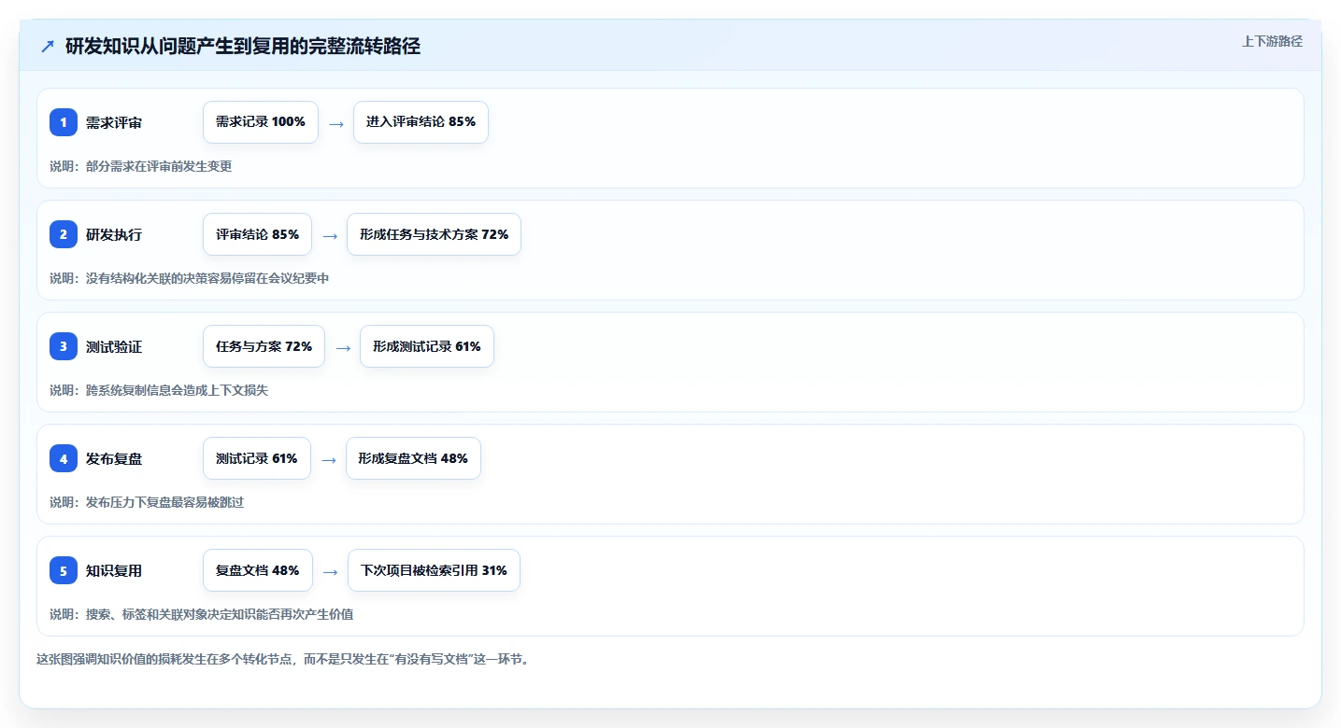Select step number 2 badge

pos(64,234)
